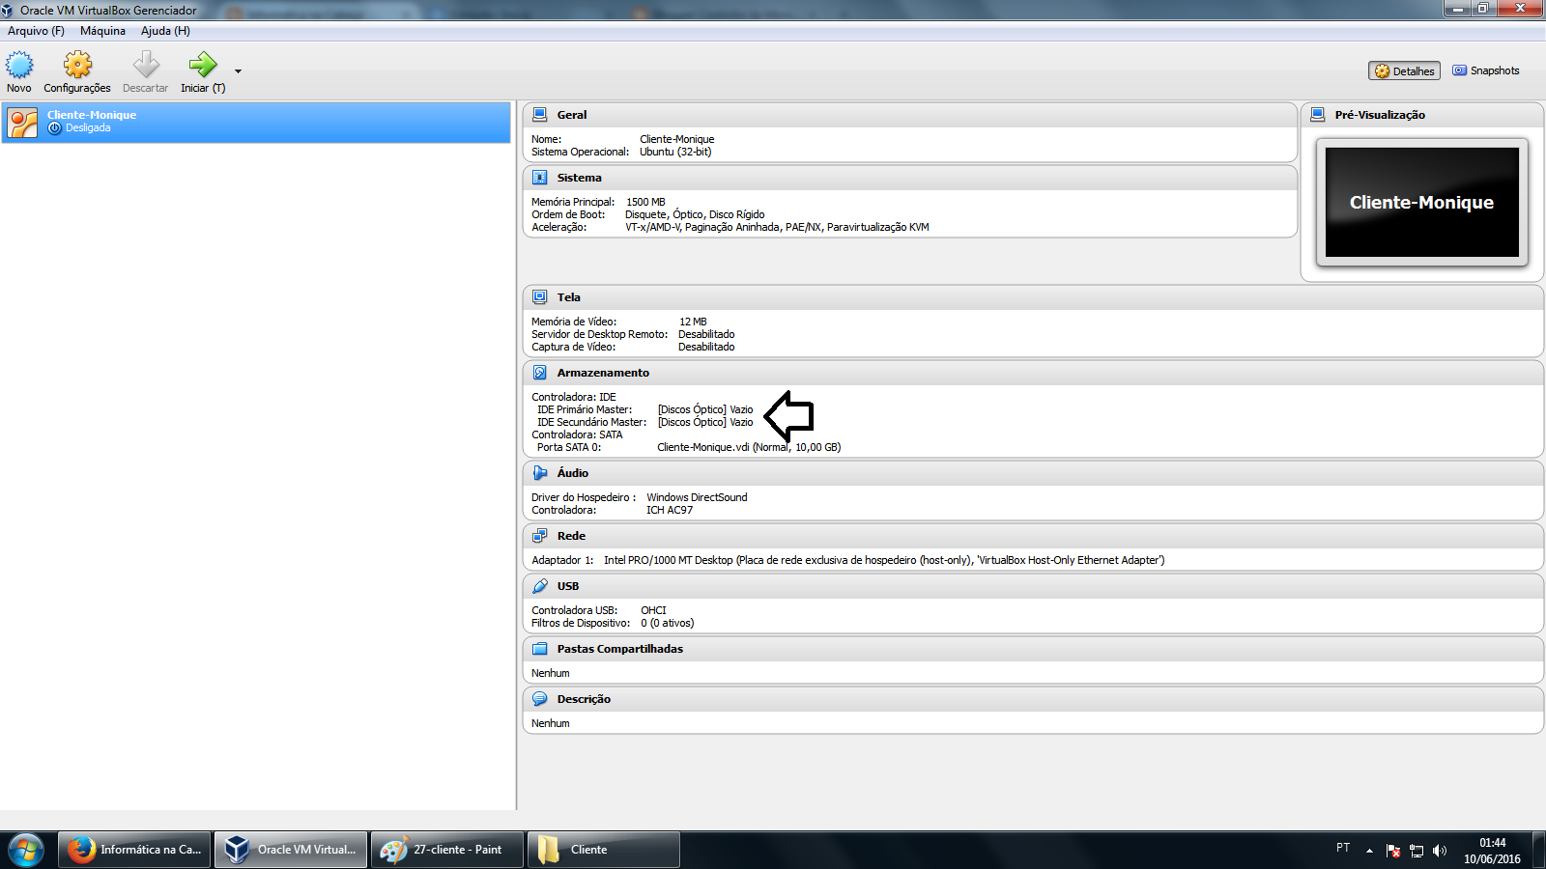Switch to Snapshots view button

(1486, 70)
